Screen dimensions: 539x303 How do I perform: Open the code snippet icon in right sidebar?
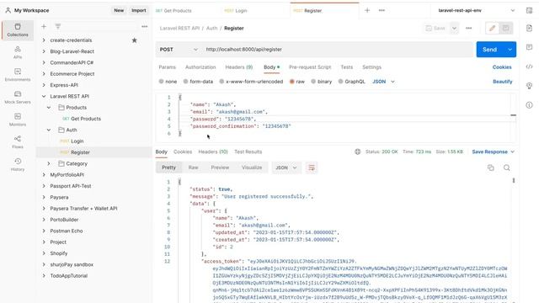[x=530, y=66]
